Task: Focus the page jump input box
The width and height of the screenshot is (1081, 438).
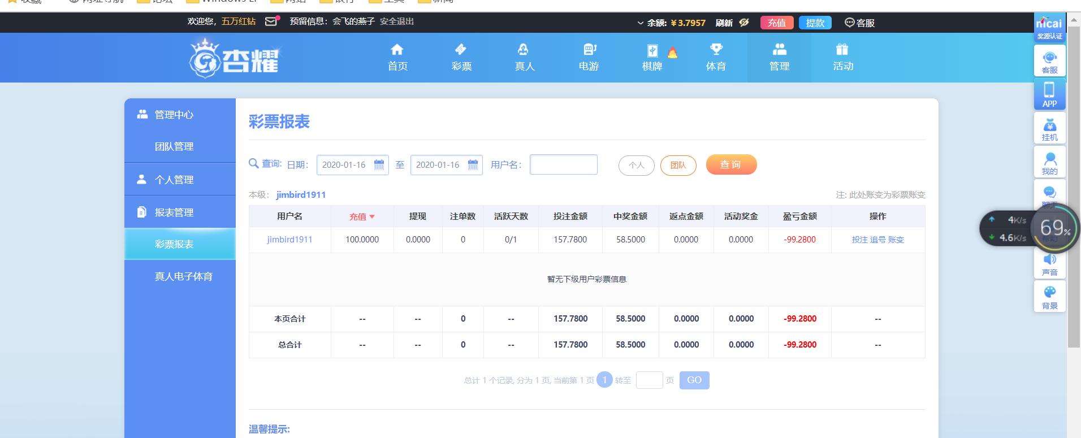Action: point(649,380)
